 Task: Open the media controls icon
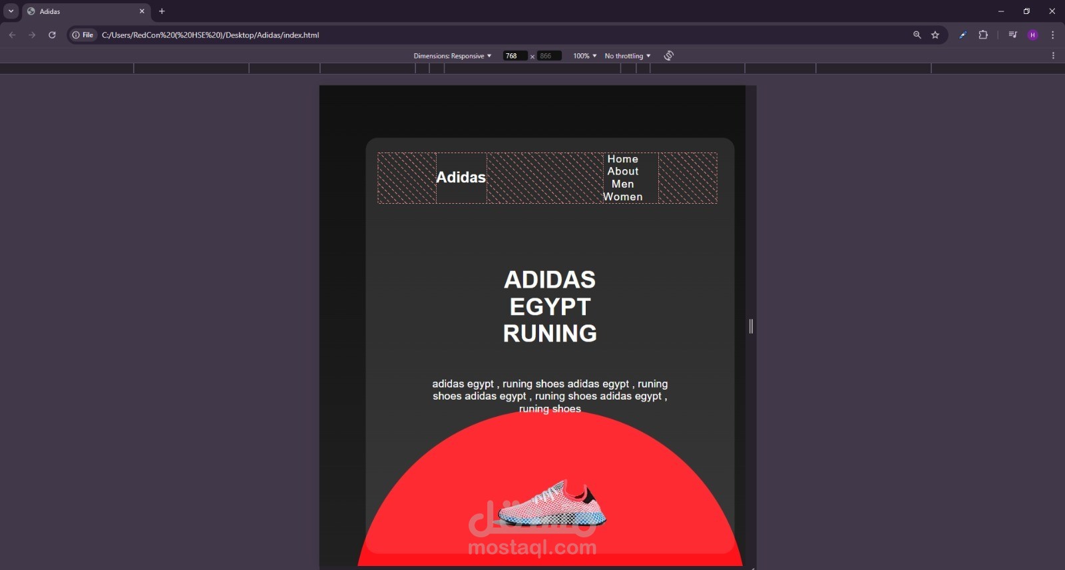(1012, 35)
